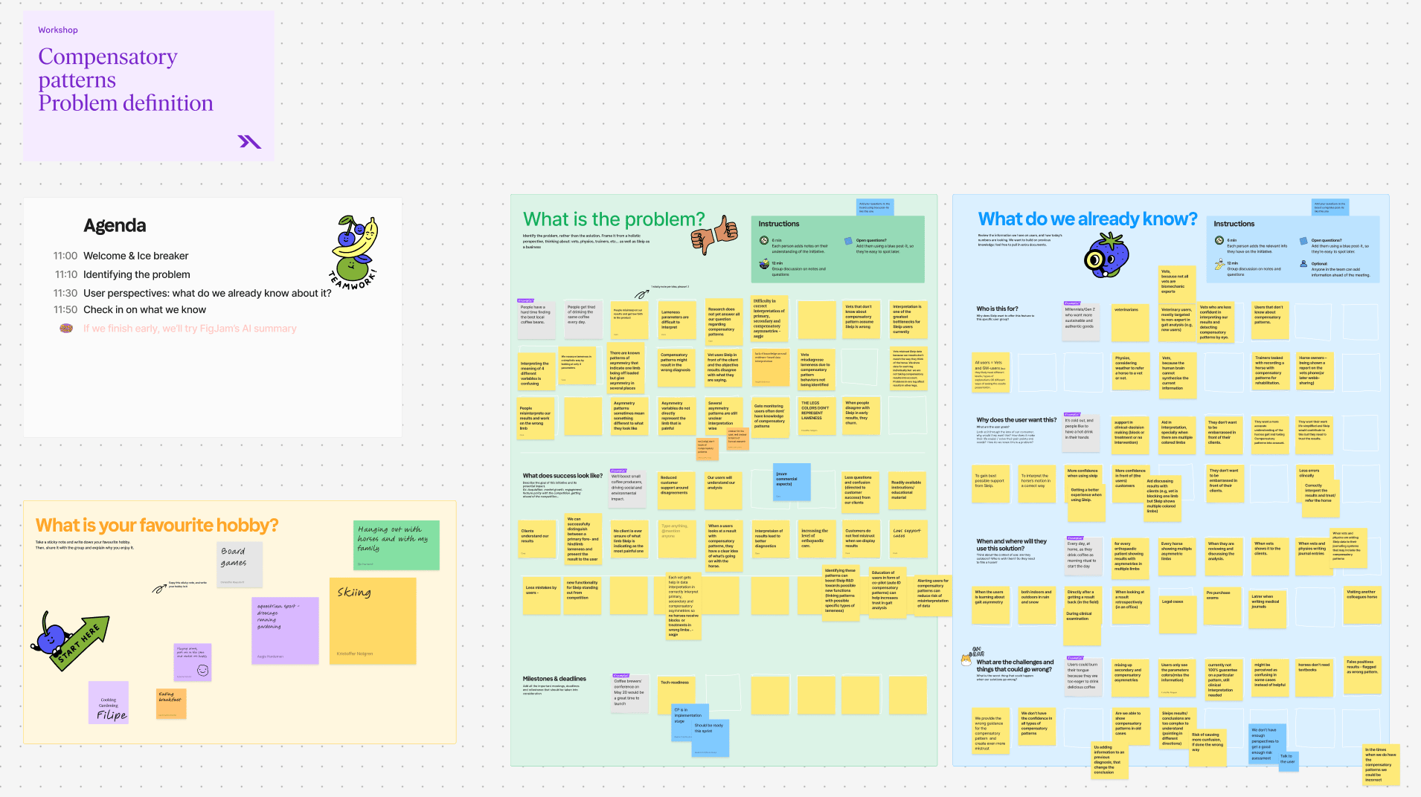Select the green 'Hanging out with horses' sticky
The width and height of the screenshot is (1421, 797).
pyautogui.click(x=397, y=546)
